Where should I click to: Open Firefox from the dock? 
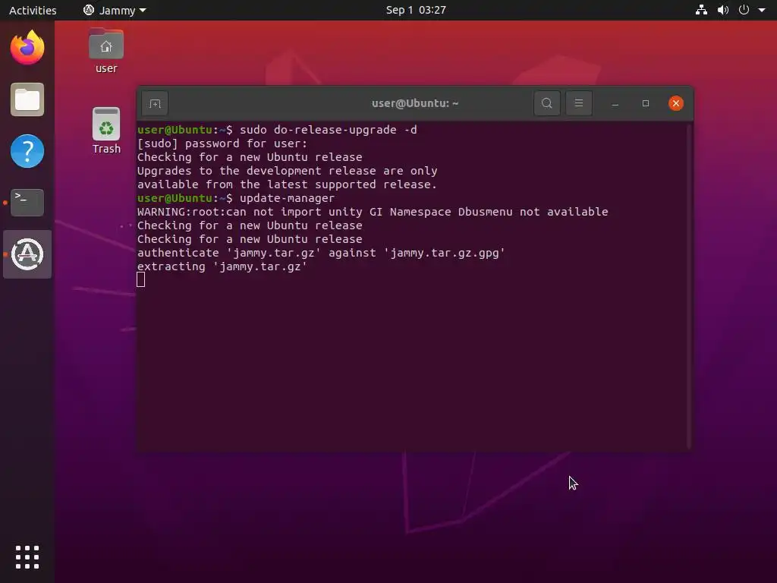(27, 48)
